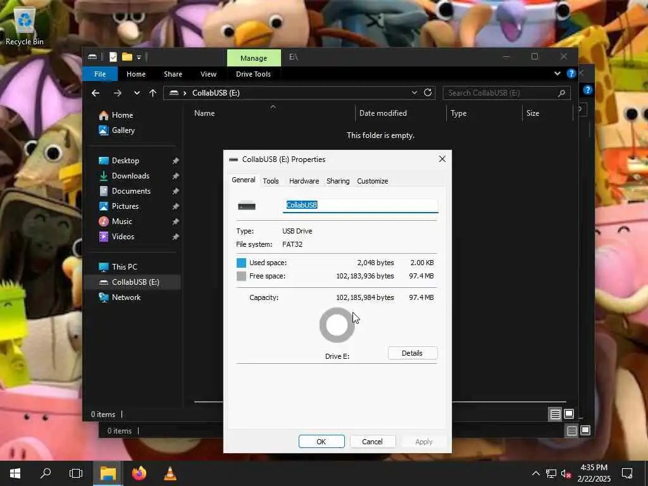
Task: Click the network tray icon
Action: coord(551,473)
